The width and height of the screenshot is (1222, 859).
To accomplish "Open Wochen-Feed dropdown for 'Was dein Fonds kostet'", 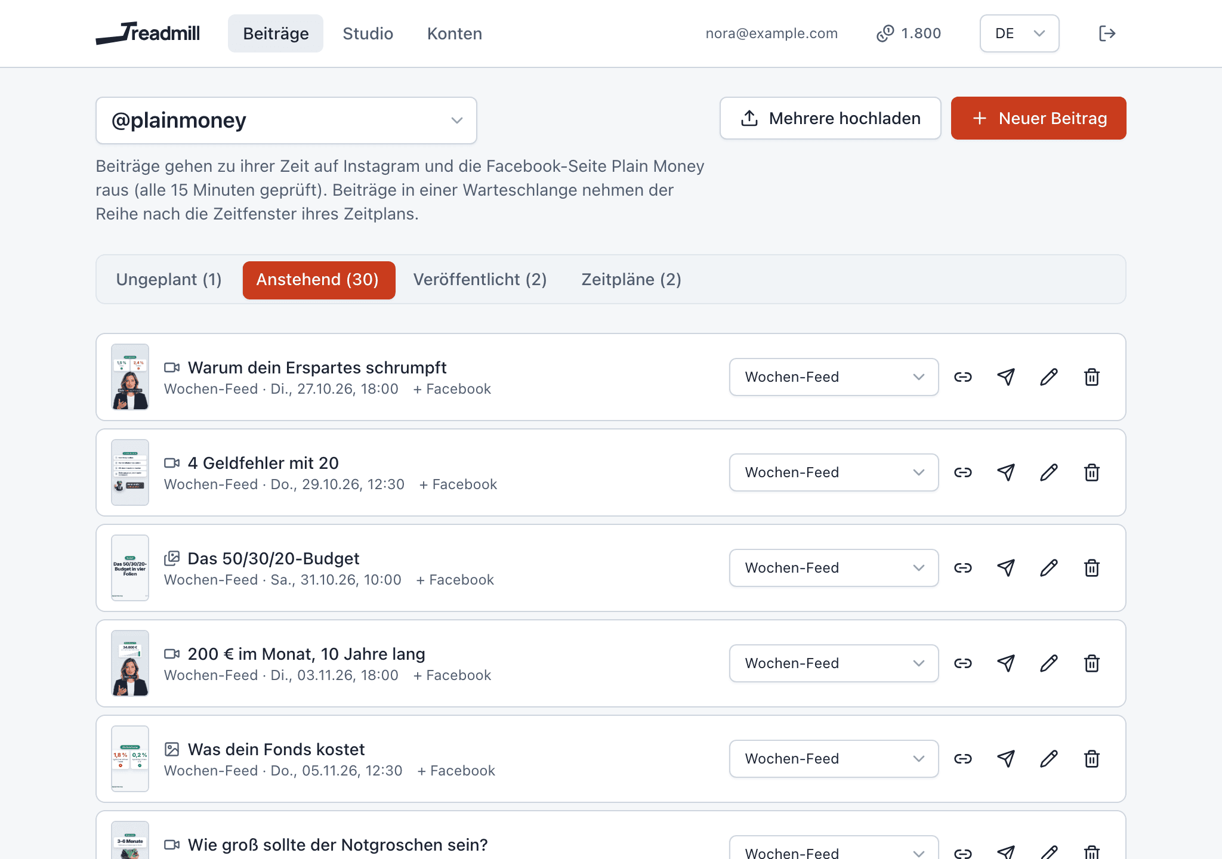I will 834,759.
